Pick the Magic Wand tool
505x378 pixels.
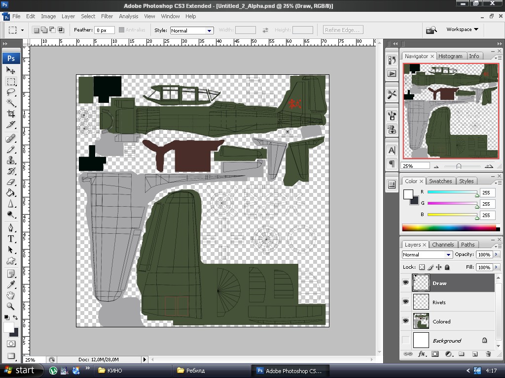11,103
